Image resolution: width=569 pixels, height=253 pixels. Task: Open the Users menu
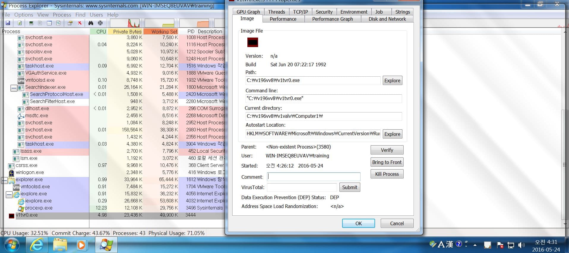96,14
